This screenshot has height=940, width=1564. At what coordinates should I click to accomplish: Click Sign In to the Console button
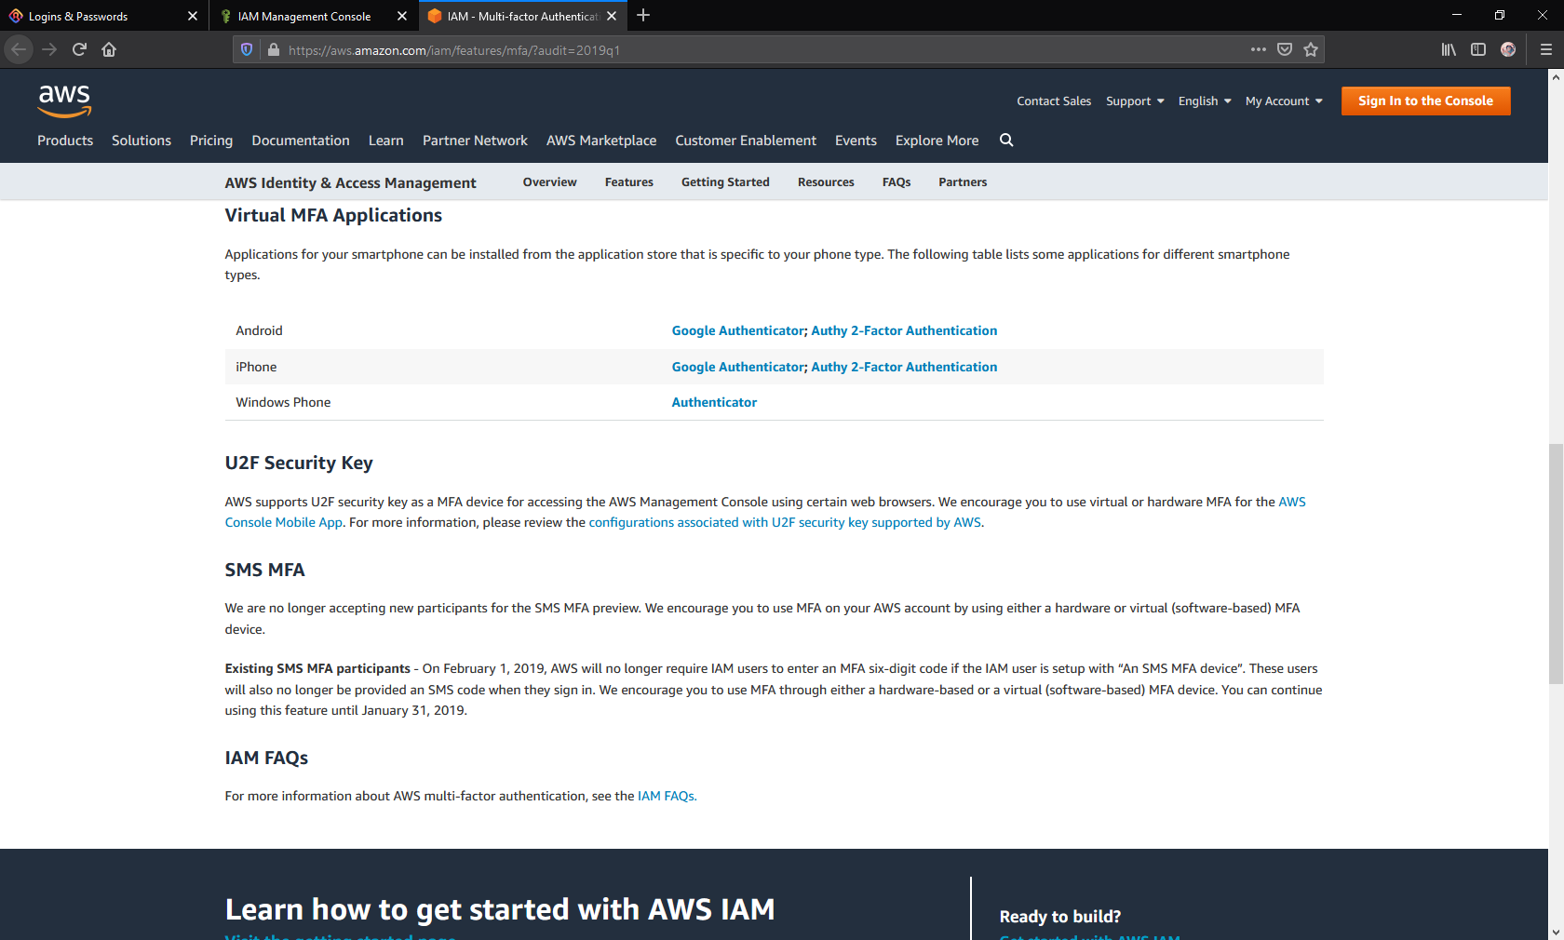click(x=1425, y=101)
